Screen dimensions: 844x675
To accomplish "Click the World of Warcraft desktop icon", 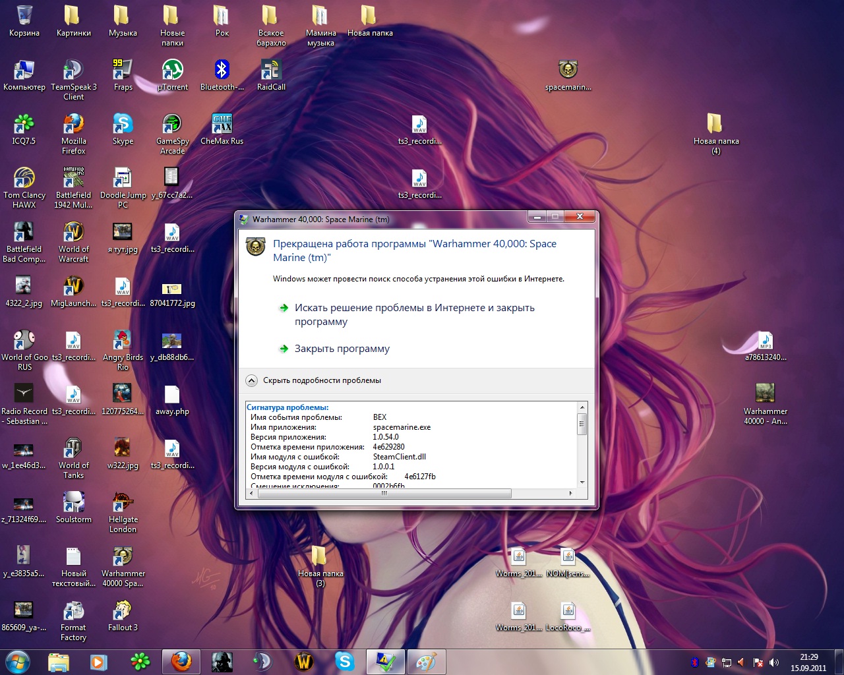I will point(73,233).
